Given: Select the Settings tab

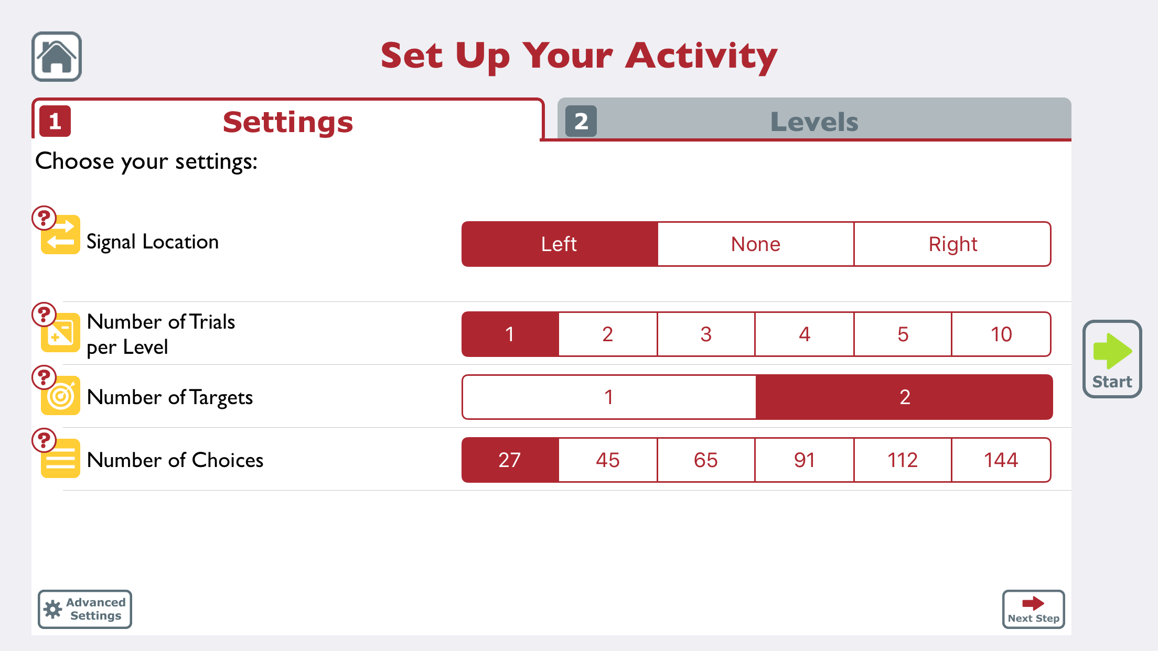Looking at the screenshot, I should (287, 122).
